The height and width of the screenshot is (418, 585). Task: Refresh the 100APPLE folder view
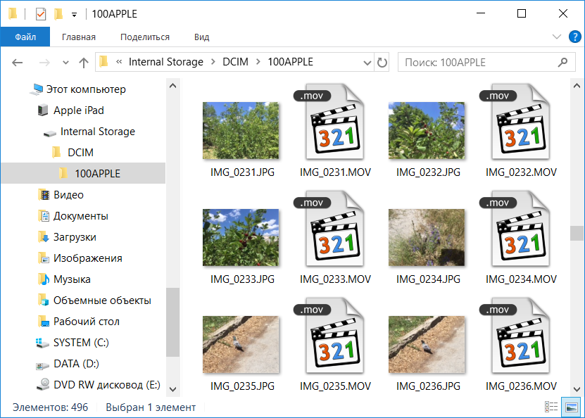382,62
